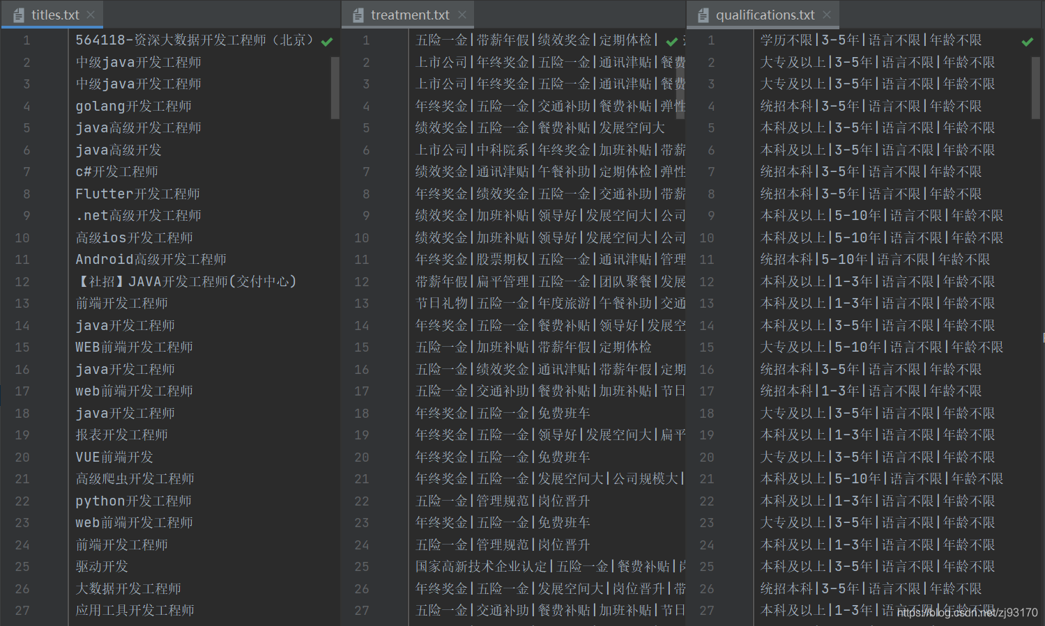Click qualifications line 1 '学历不限|3-5年'
1045x626 pixels.
pos(871,40)
